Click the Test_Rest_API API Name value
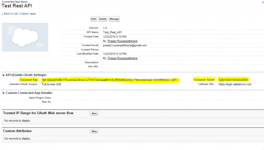This screenshot has height=150, width=264. pyautogui.click(x=112, y=32)
